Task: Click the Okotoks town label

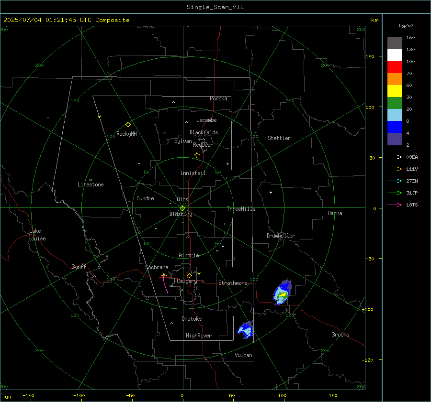Action: (x=192, y=318)
